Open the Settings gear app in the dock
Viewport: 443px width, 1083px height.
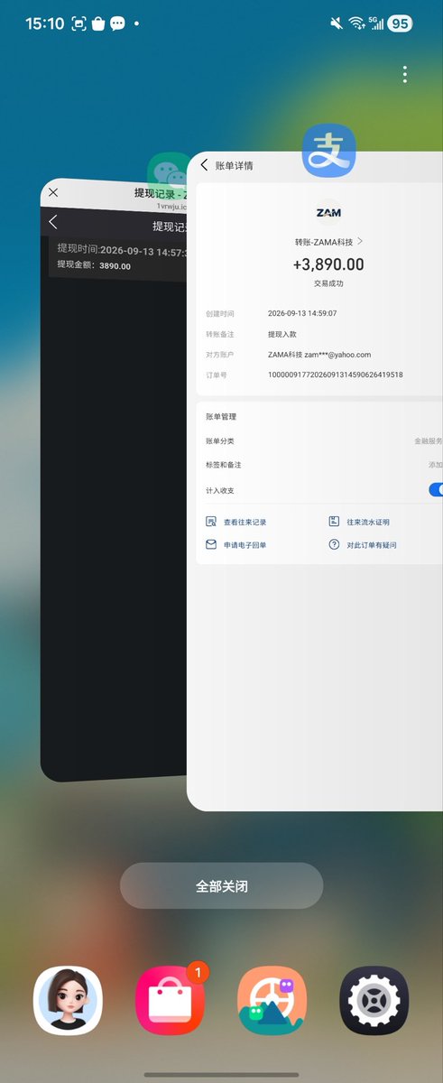point(374,1000)
